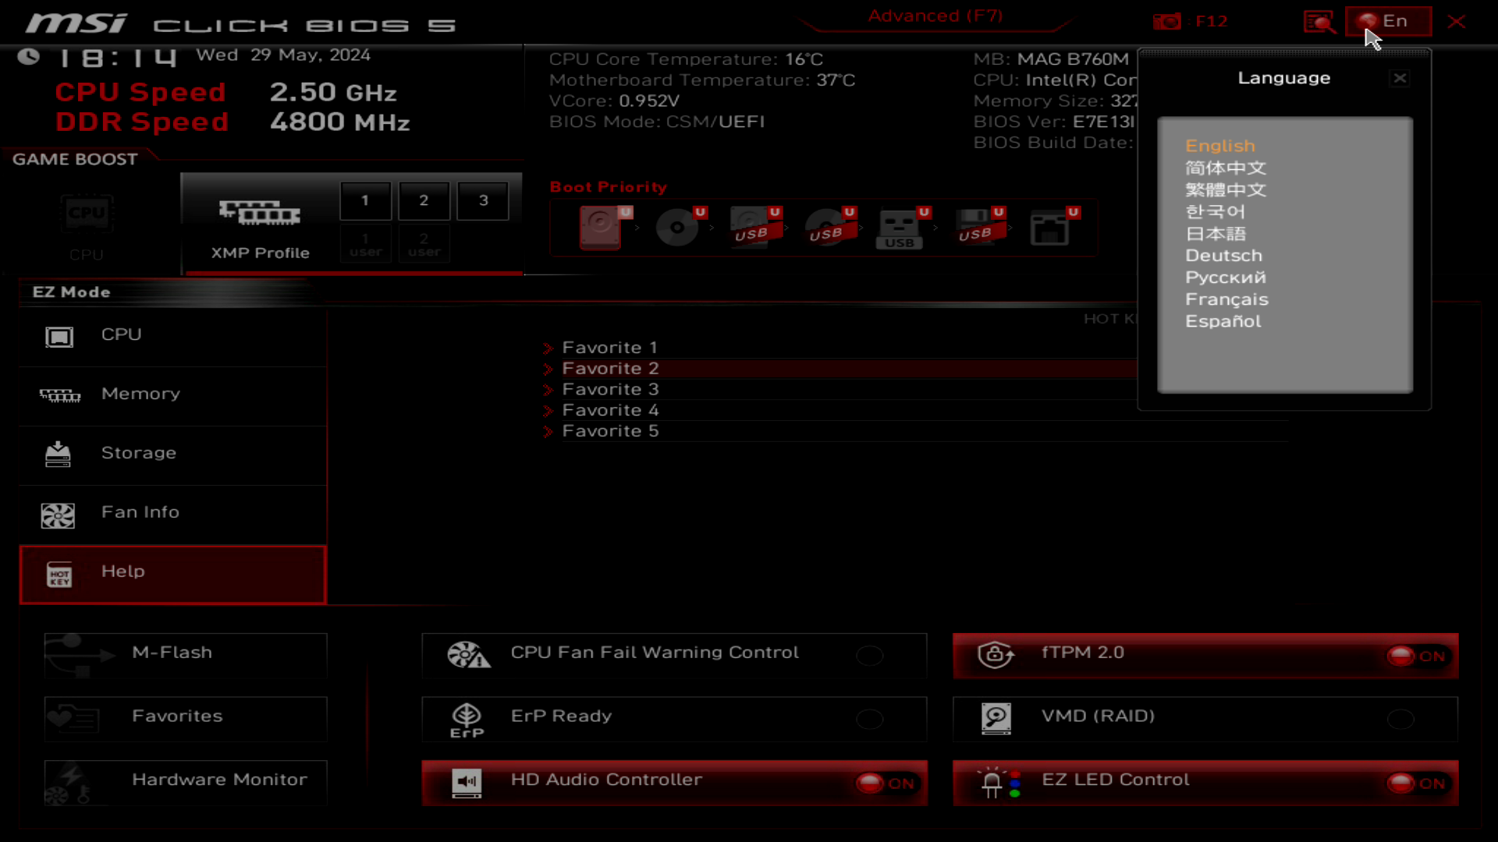Expand the Favorite 3 entry

point(610,389)
